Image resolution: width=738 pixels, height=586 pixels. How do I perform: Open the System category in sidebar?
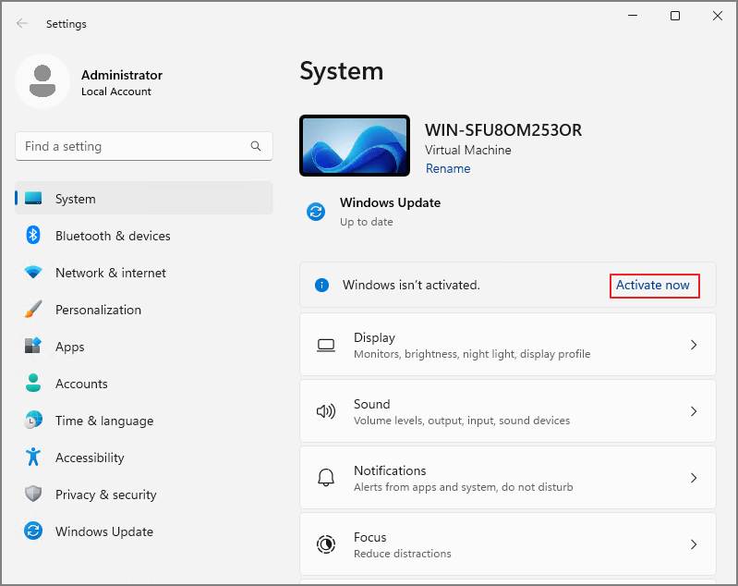pos(144,199)
